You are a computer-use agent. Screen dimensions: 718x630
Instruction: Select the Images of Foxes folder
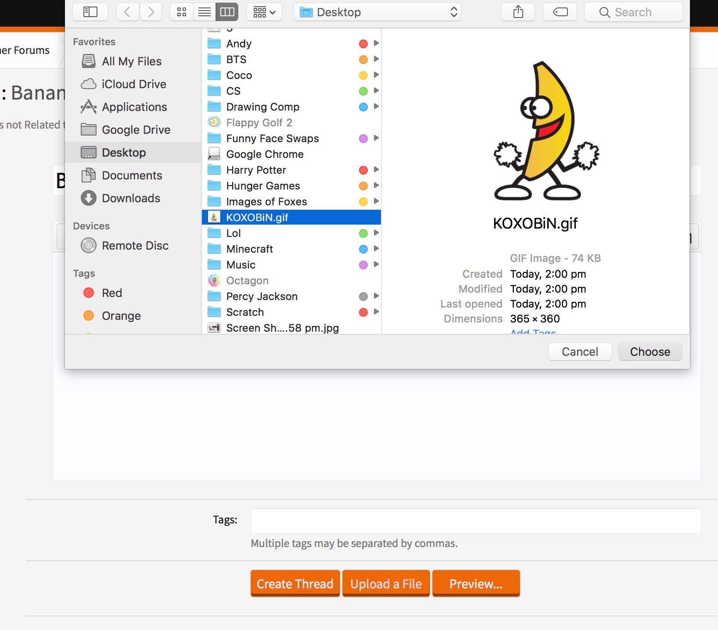[x=291, y=201]
